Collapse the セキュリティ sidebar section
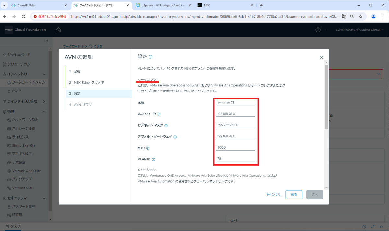Image resolution: width=389 pixels, height=231 pixels. point(44,198)
